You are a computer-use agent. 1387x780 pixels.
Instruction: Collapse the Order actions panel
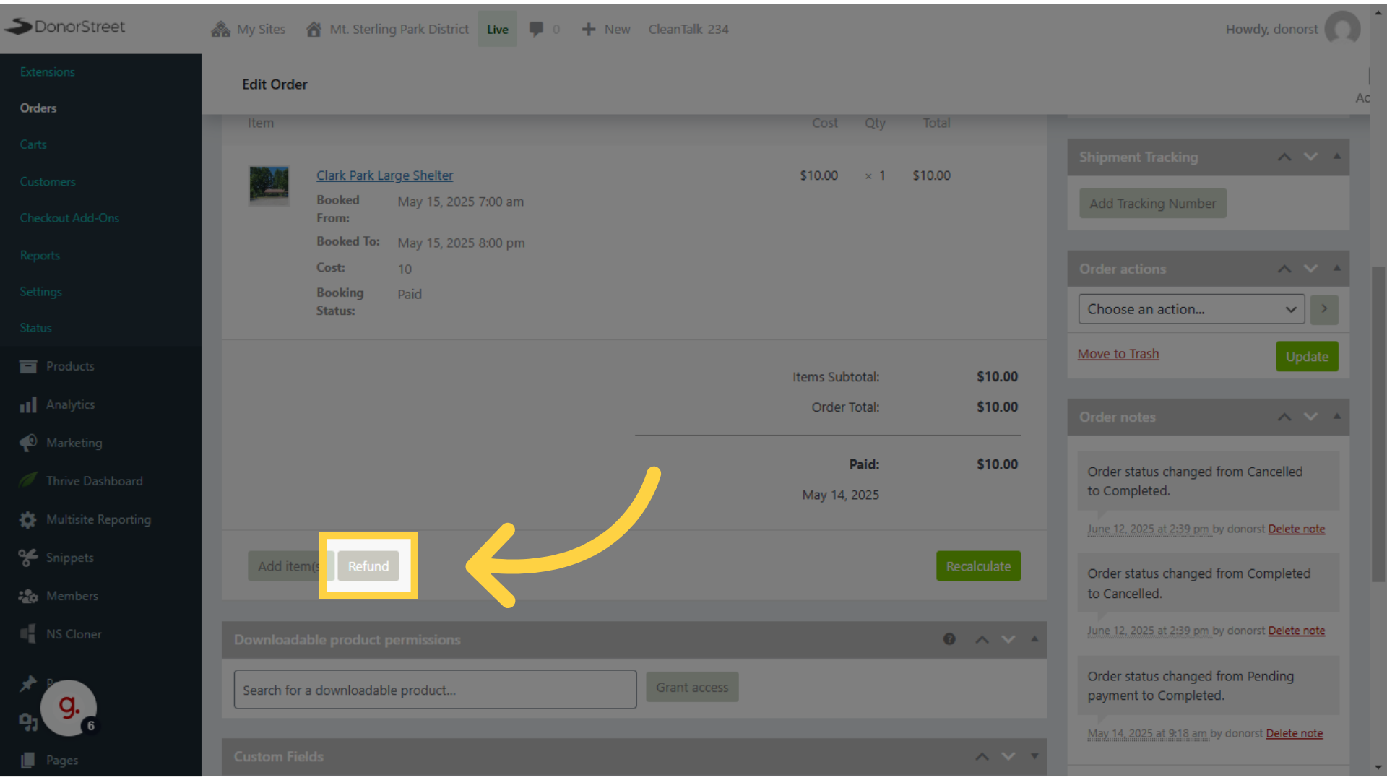1337,268
